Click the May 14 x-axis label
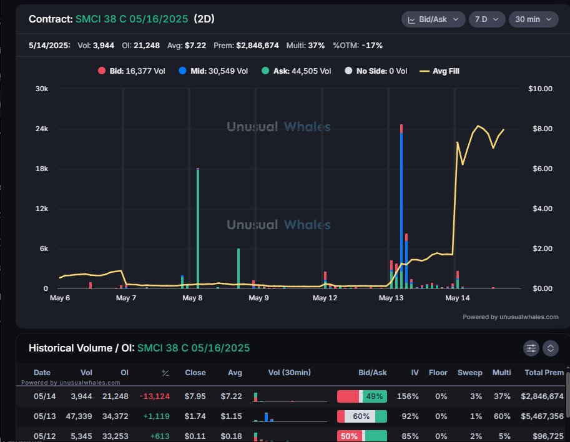Viewport: 570px width, 442px height. (457, 298)
